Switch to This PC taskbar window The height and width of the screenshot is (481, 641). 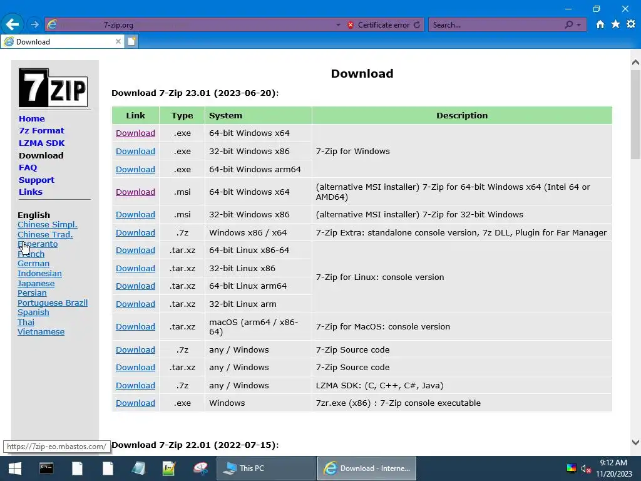[265, 468]
